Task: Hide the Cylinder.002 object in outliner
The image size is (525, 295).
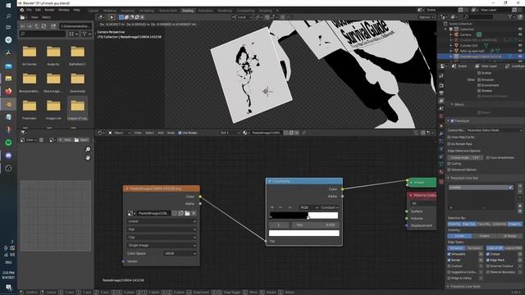Action: click(x=520, y=46)
